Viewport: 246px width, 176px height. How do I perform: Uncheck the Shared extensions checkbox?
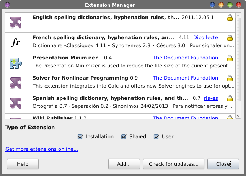(x=124, y=137)
